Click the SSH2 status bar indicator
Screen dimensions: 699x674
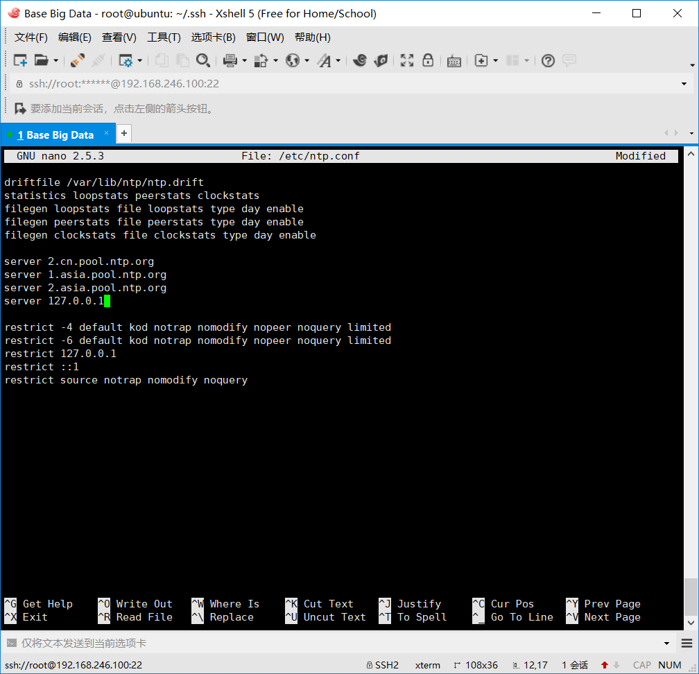[x=383, y=665]
